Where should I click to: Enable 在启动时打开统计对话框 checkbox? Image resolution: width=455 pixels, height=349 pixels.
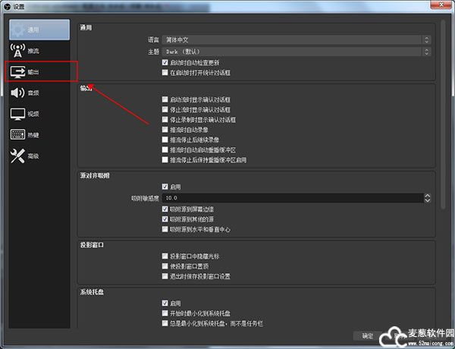165,73
